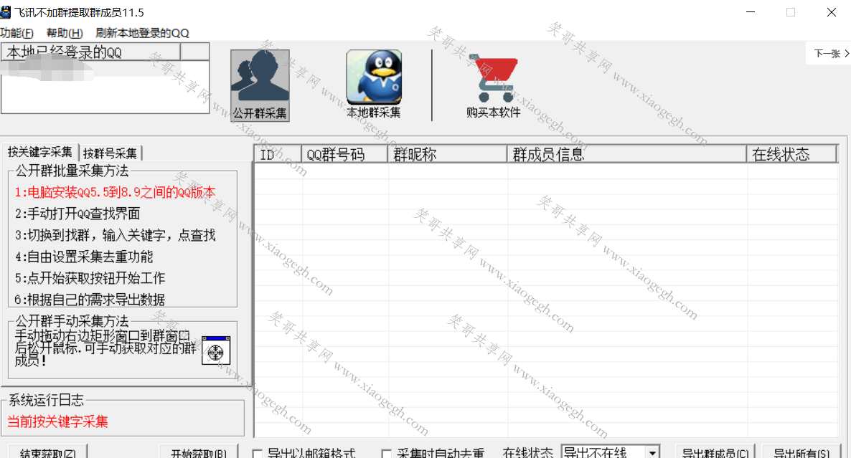Enable the 导出以邮箱格式 checkbox
The image size is (851, 458).
[258, 453]
